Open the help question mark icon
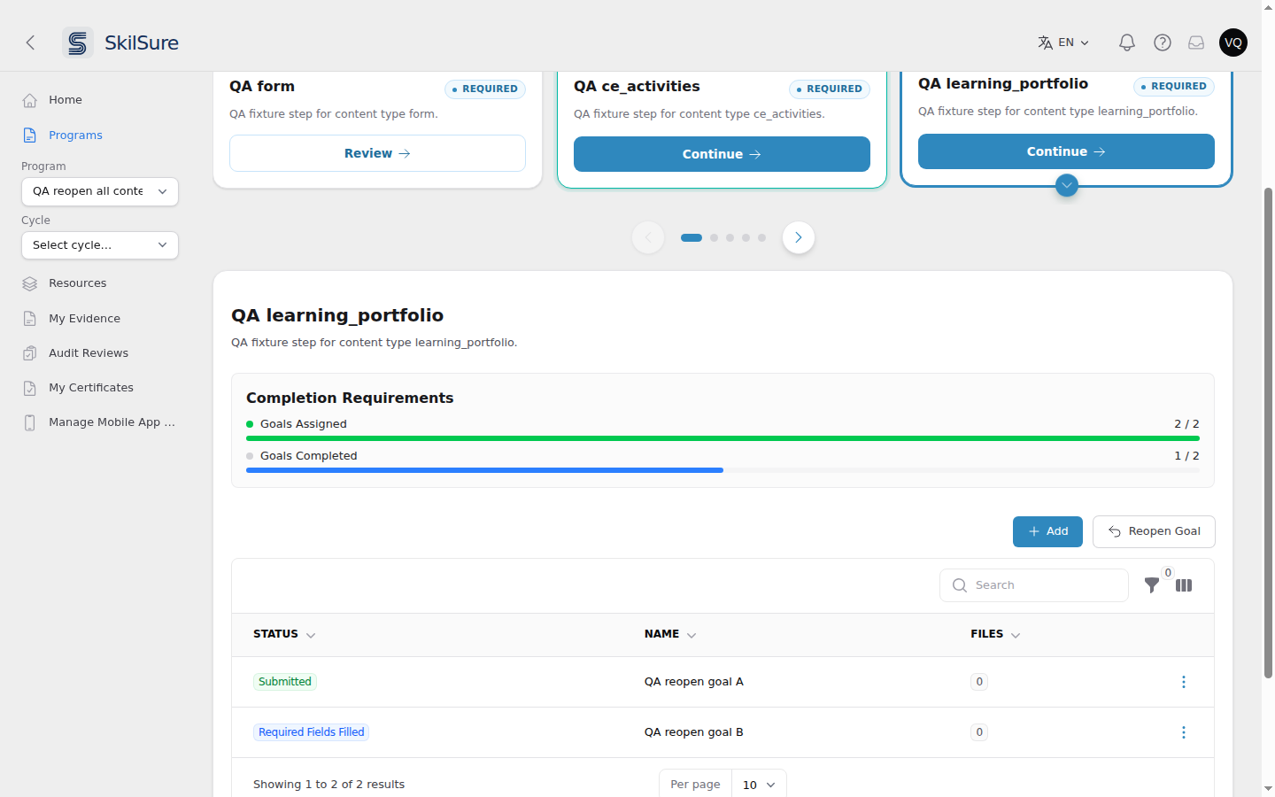This screenshot has width=1275, height=797. click(1163, 43)
